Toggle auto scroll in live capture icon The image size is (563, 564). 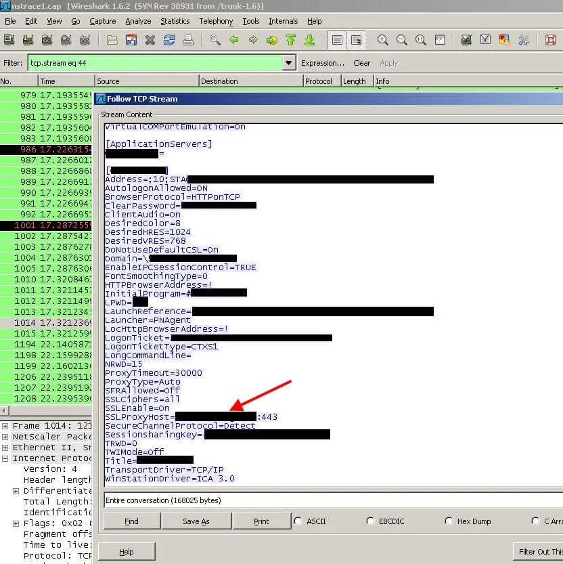356,39
